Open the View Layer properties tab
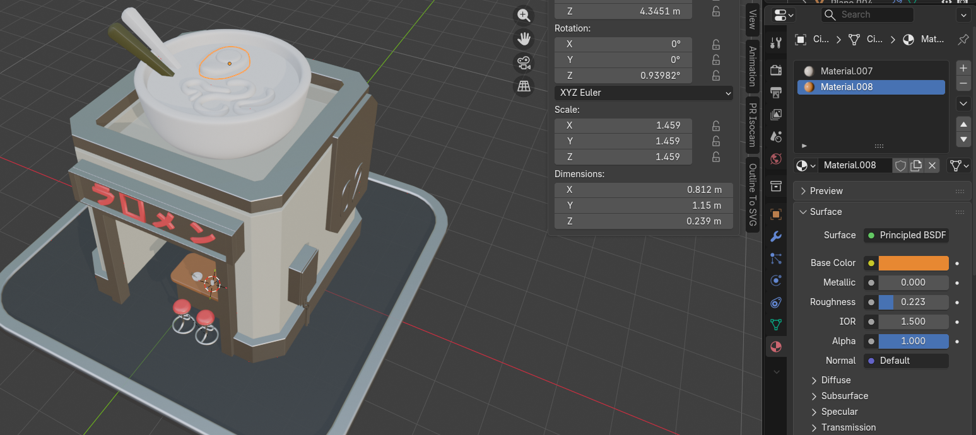Viewport: 976px width, 435px height. tap(776, 115)
